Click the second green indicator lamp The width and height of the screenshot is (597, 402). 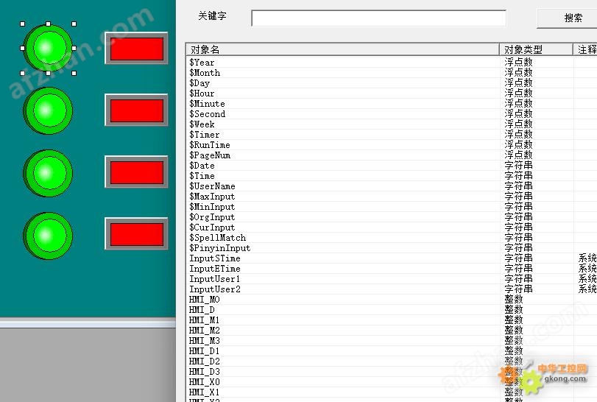48,110
